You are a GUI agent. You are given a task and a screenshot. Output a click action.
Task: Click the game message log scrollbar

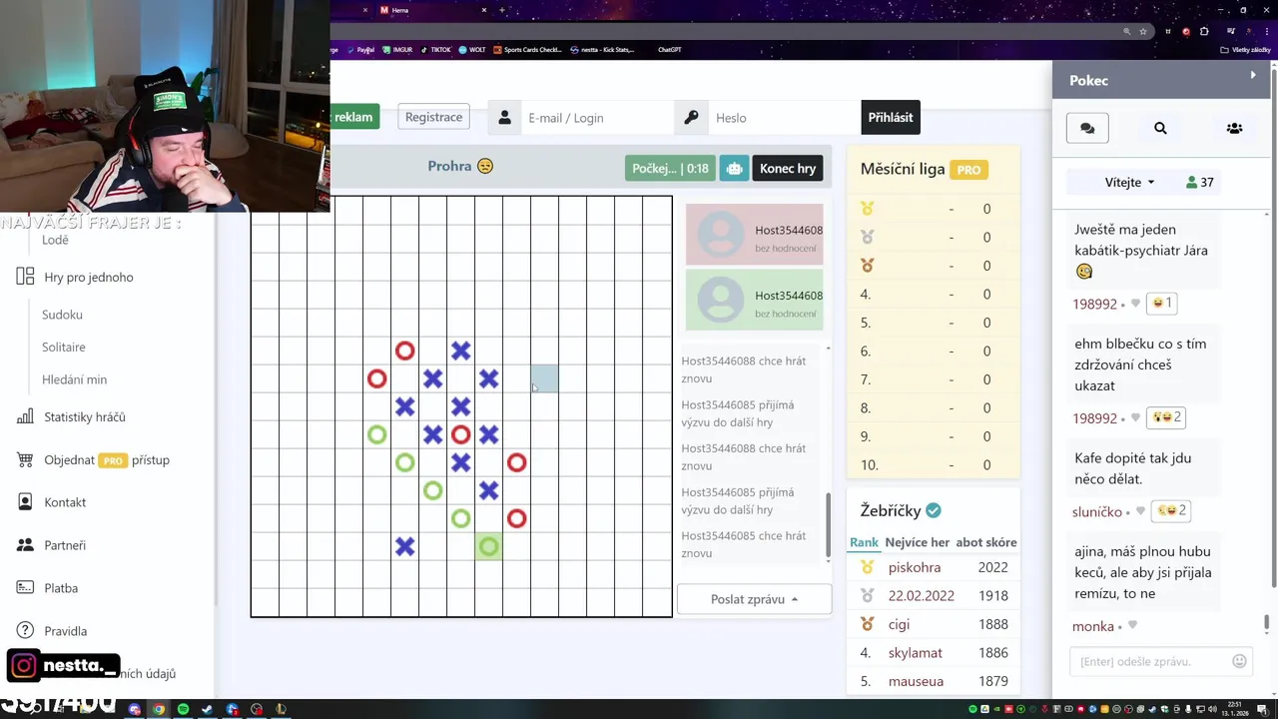[x=827, y=526]
